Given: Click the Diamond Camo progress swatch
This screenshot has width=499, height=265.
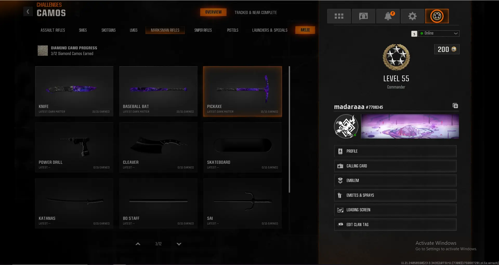Looking at the screenshot, I should [43, 51].
